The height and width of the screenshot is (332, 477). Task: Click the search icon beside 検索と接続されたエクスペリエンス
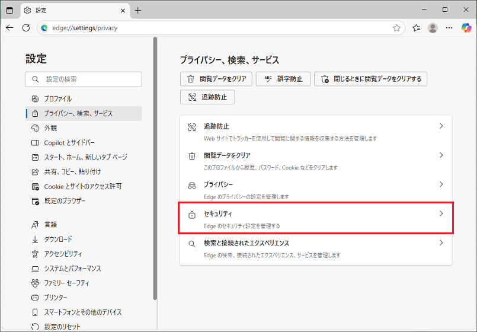pyautogui.click(x=192, y=244)
